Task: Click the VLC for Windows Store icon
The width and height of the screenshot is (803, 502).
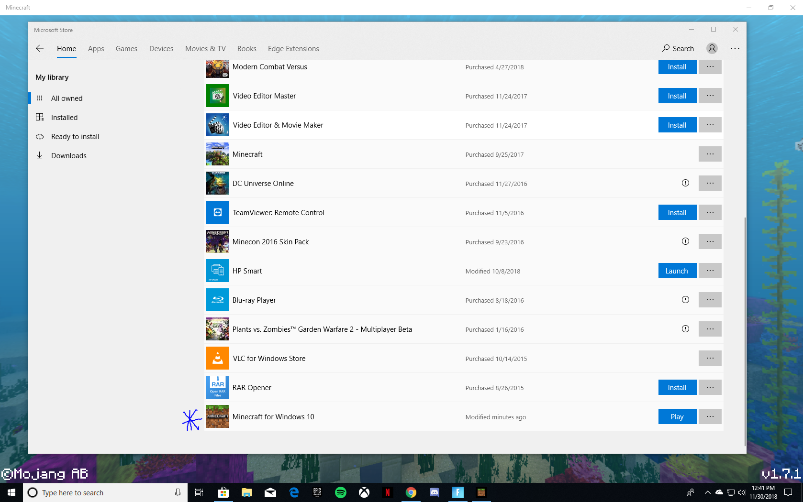Action: (217, 358)
